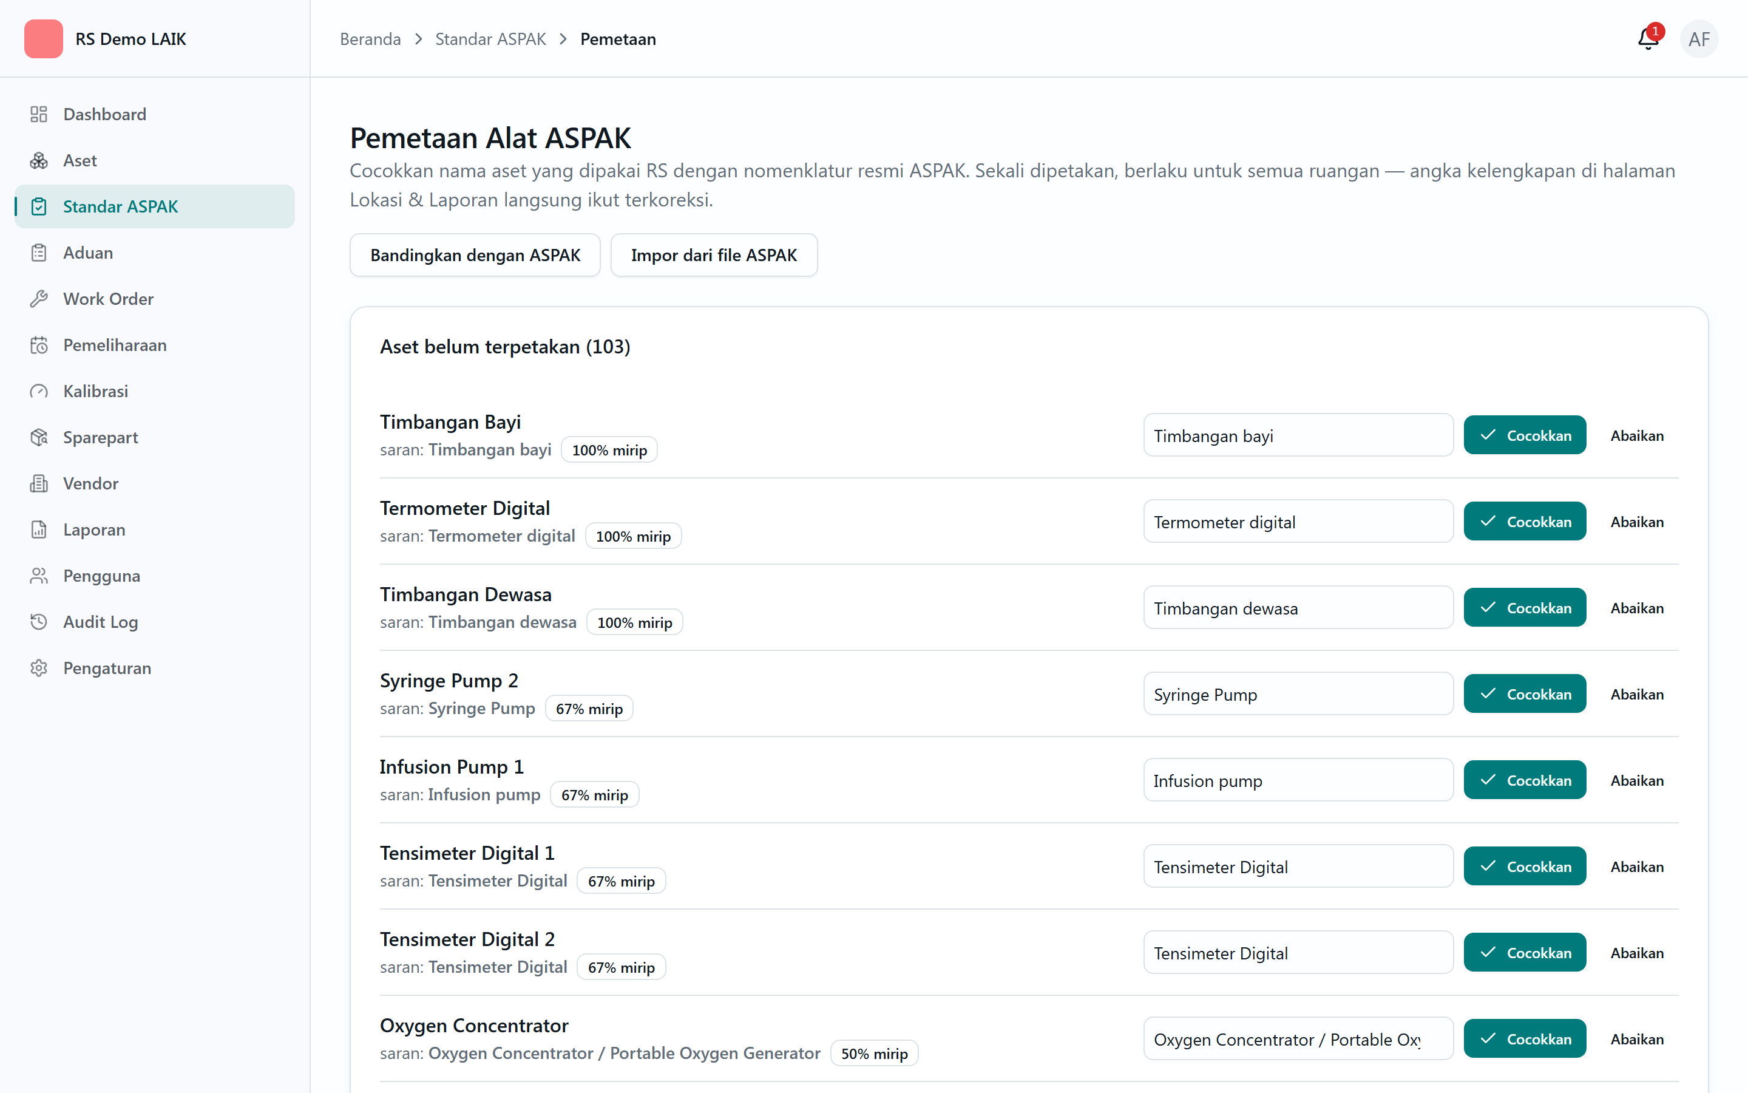Click the 50% mirip badge
Screen dimensions: 1748x1093
coord(874,1054)
